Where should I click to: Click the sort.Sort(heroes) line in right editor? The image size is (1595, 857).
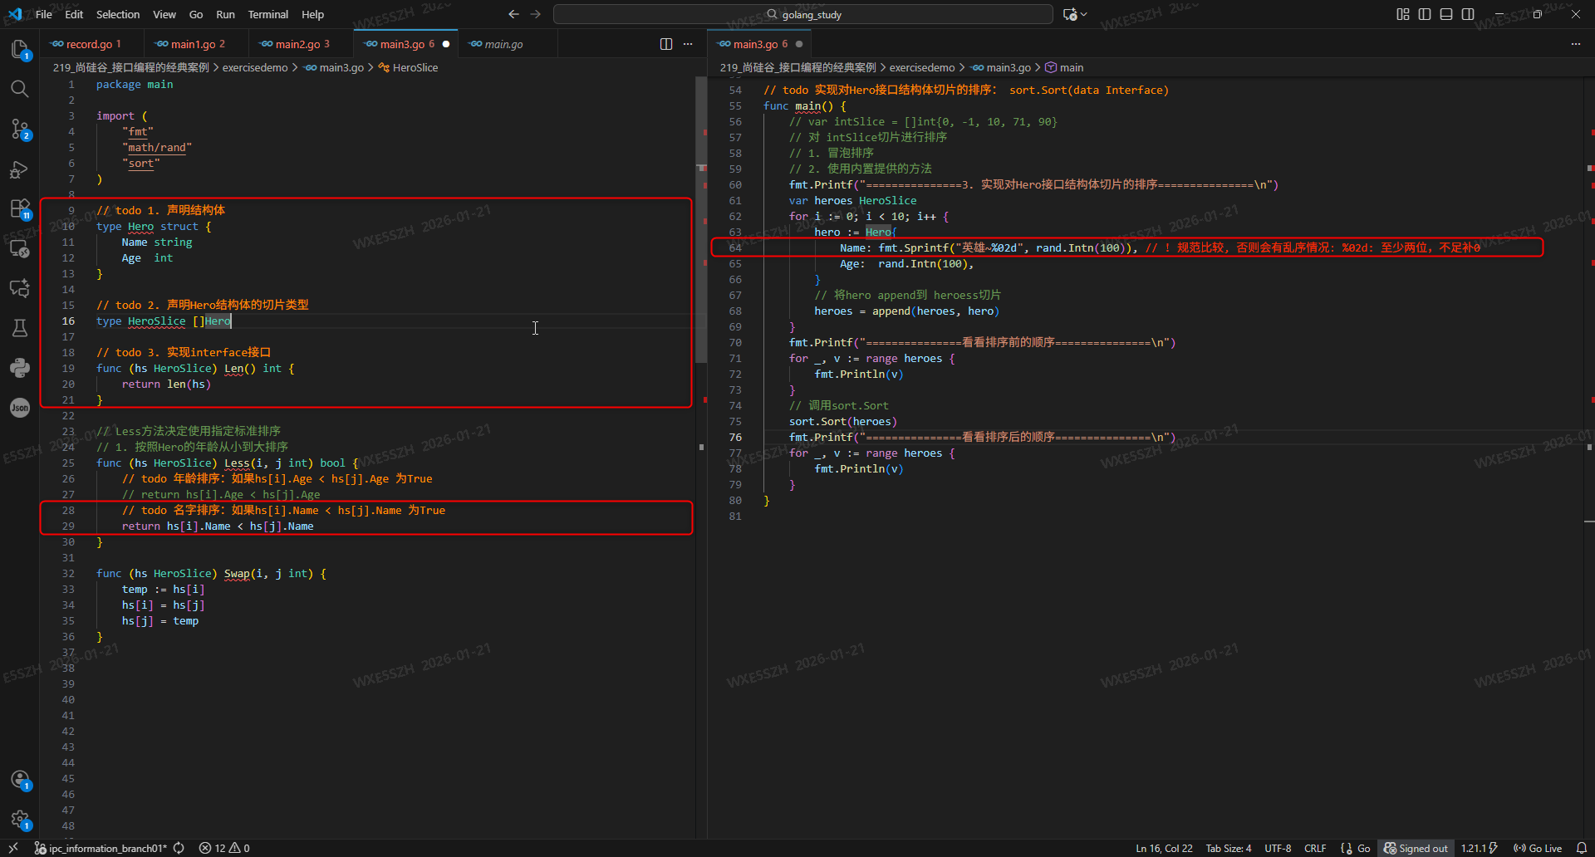tap(843, 421)
